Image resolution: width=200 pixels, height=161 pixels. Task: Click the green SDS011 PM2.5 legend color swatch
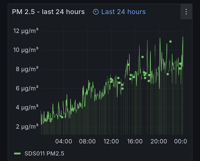click(x=17, y=153)
